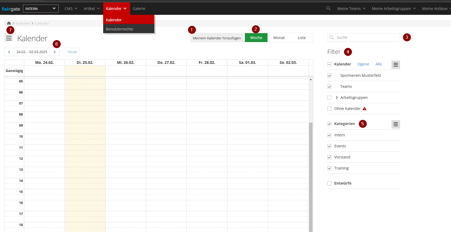Select Benutzerrechte from Kalender menu
Screen dimensions: 451x232
(x=120, y=29)
